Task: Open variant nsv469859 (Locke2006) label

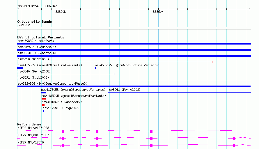Action: click(x=36, y=41)
